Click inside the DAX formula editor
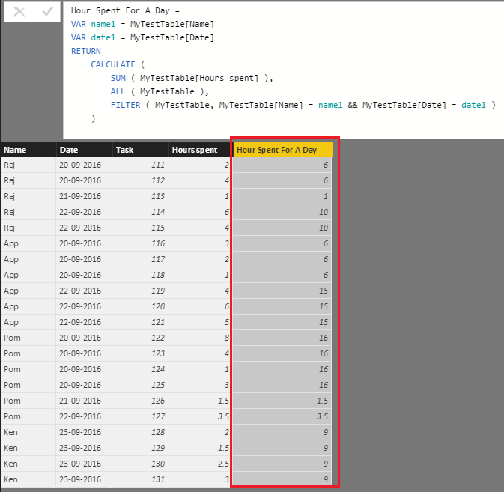The image size is (504, 492). [x=284, y=70]
